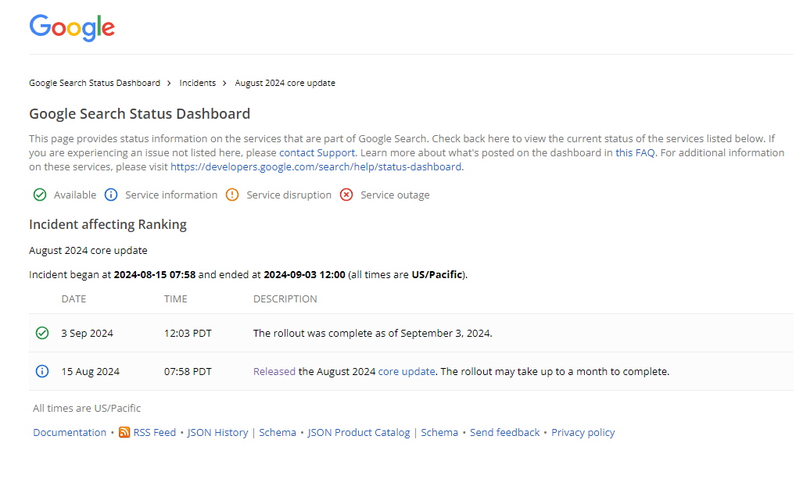Viewport: 803px width, 486px height.
Task: Click the Google logo
Action: coord(72,27)
